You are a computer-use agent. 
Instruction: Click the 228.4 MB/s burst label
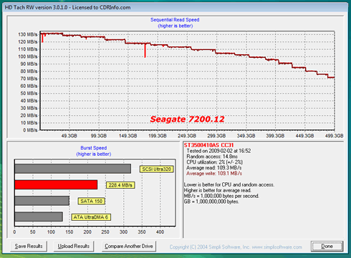[x=120, y=185]
